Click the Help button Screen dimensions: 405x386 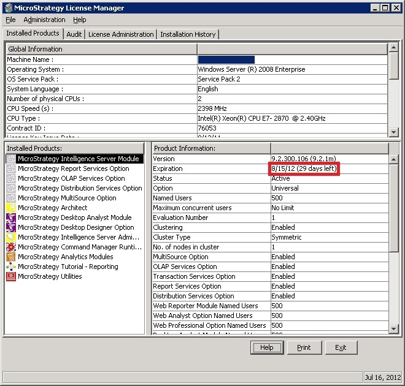(267, 347)
